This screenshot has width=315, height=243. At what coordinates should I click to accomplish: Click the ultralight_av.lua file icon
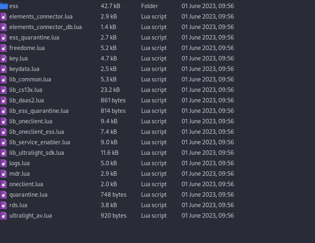(x=4, y=216)
